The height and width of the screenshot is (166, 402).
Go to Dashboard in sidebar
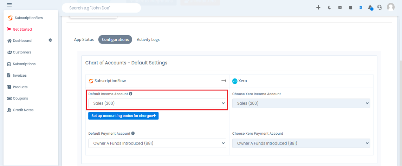click(x=19, y=40)
